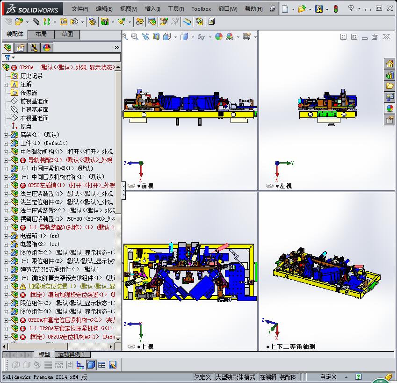Expand the 工件<1> component node
Image resolution: width=397 pixels, height=383 pixels.
(6, 144)
